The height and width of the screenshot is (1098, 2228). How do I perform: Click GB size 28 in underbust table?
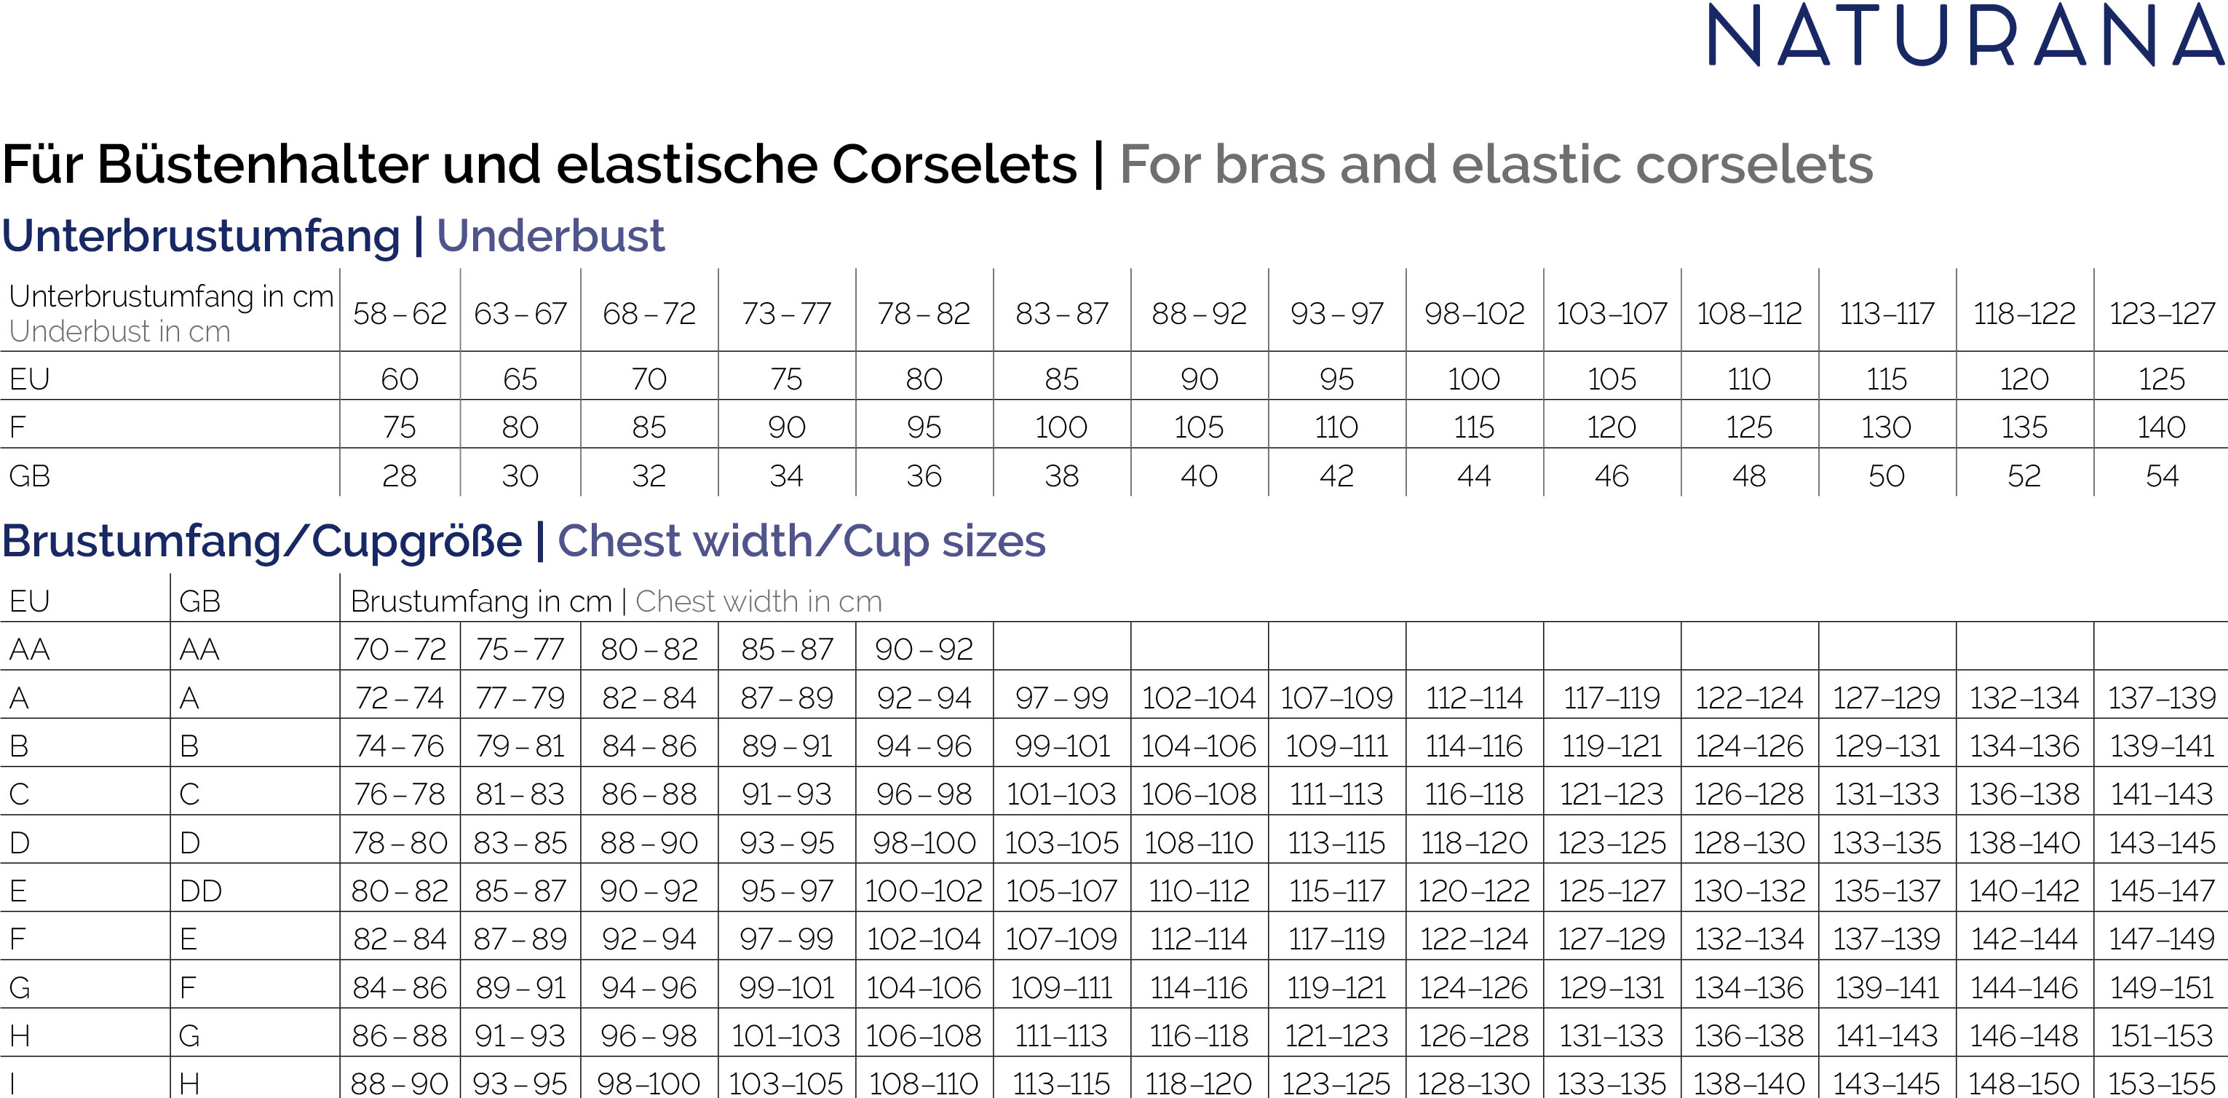pos(400,476)
